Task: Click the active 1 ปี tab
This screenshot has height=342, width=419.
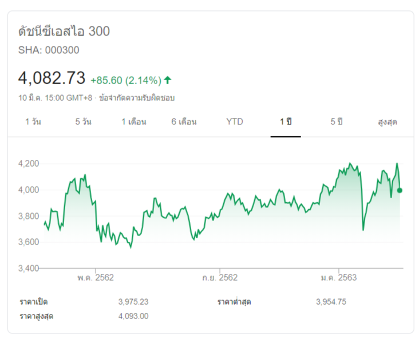Action: point(286,121)
